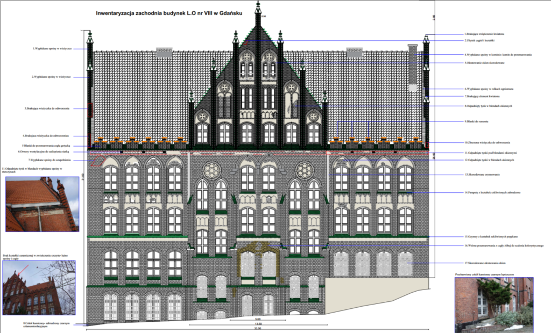Click caption 'Przebarwiony cokół kamienny czarnym lepiszczem'
The height and width of the screenshot is (333, 551).
[484, 274]
